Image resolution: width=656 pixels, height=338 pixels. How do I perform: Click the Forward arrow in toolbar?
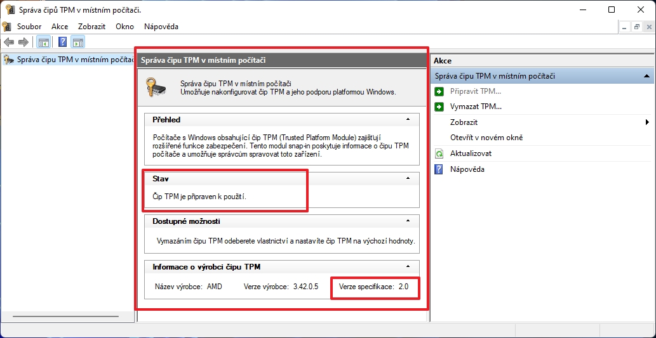tap(23, 42)
